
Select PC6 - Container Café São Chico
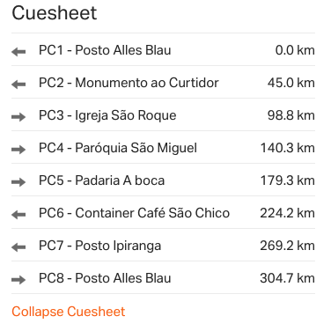tap(163, 212)
